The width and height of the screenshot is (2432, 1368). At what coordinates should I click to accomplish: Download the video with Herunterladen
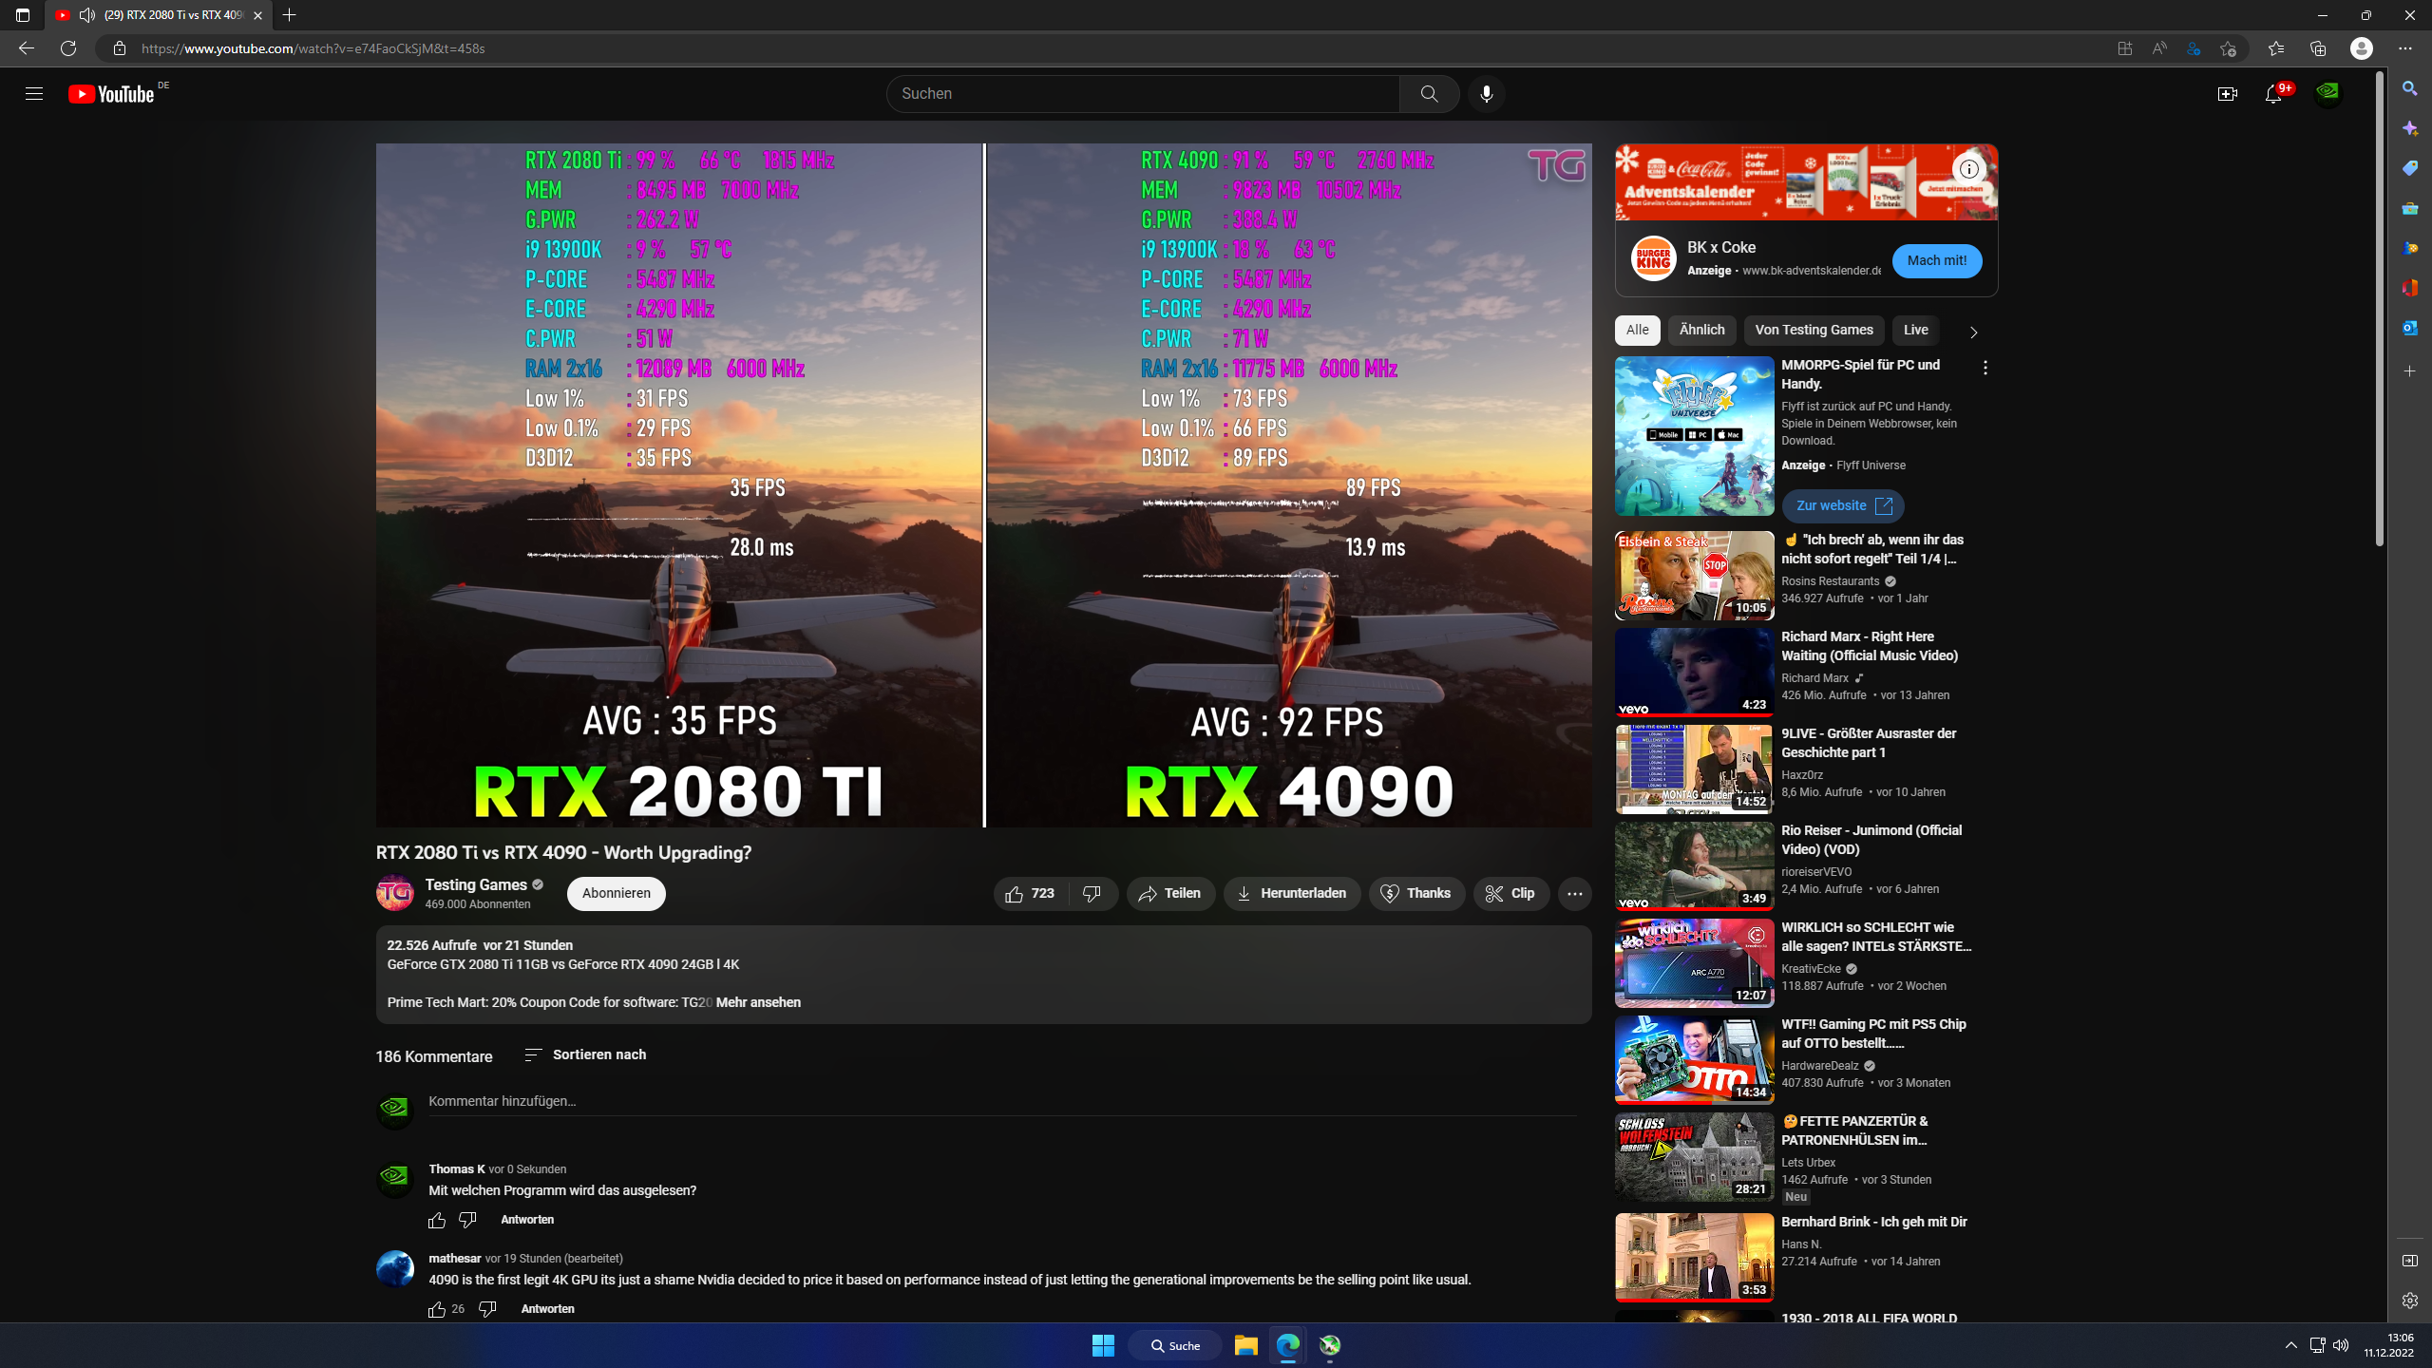pos(1292,894)
